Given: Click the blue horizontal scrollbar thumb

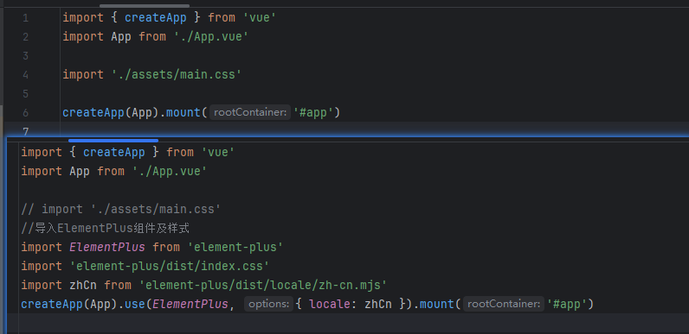Looking at the screenshot, I should [113, 141].
